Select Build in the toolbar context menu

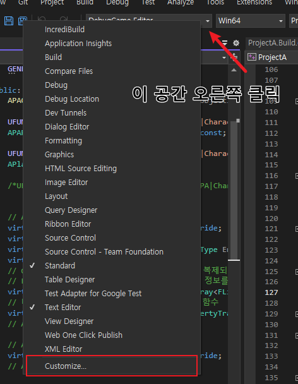point(112,57)
